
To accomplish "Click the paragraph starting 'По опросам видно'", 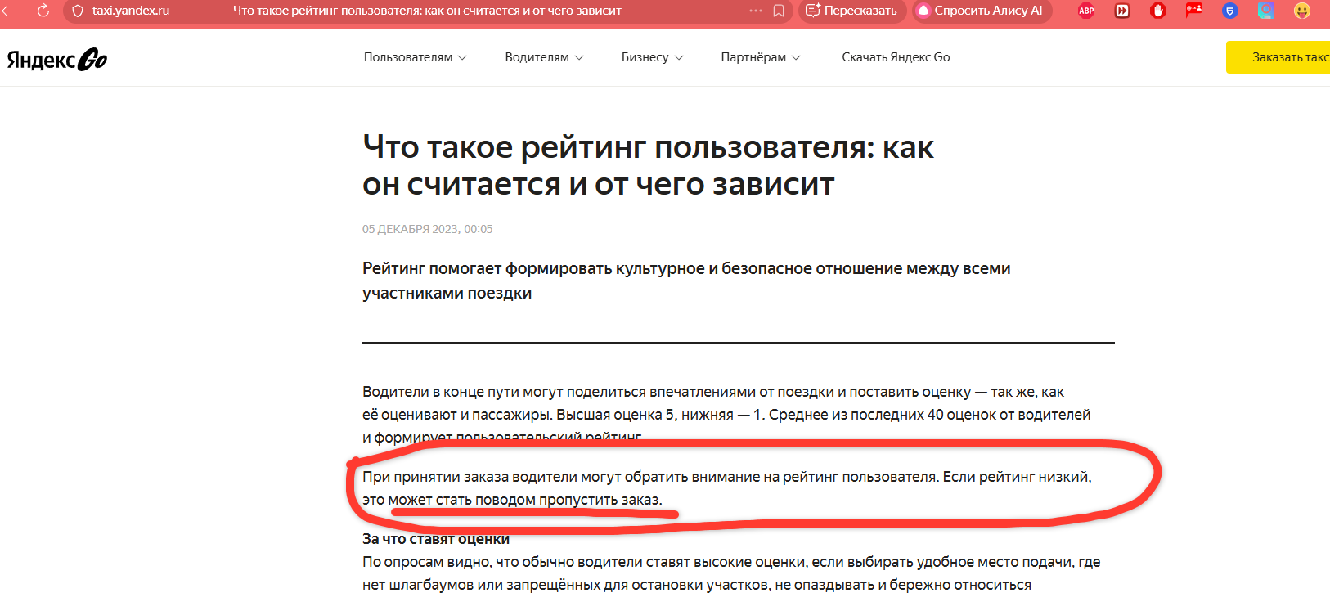I will 731,573.
